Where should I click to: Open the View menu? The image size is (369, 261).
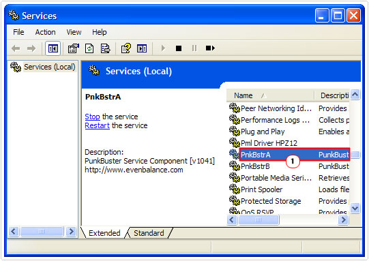(x=74, y=32)
